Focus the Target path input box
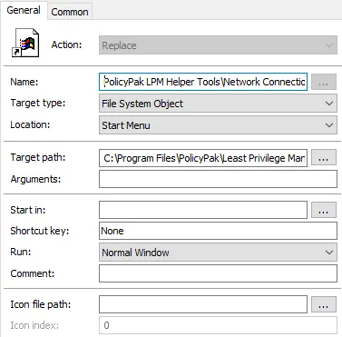 (x=203, y=158)
